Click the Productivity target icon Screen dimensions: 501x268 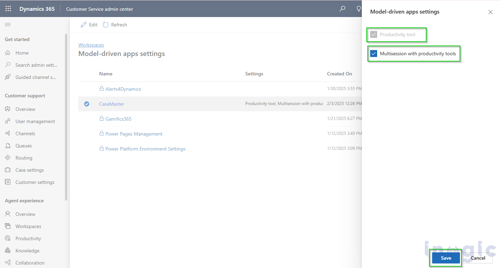(x=8, y=238)
